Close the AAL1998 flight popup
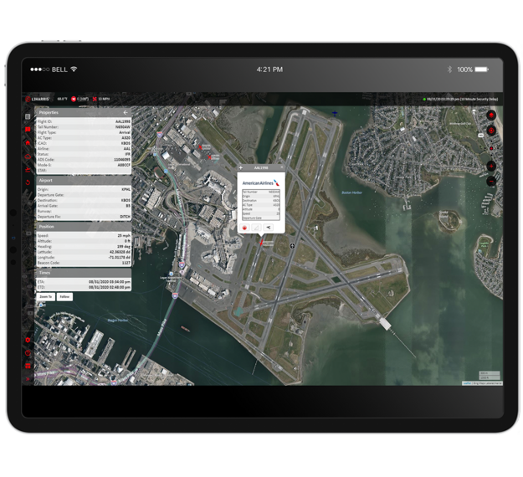 click(282, 167)
